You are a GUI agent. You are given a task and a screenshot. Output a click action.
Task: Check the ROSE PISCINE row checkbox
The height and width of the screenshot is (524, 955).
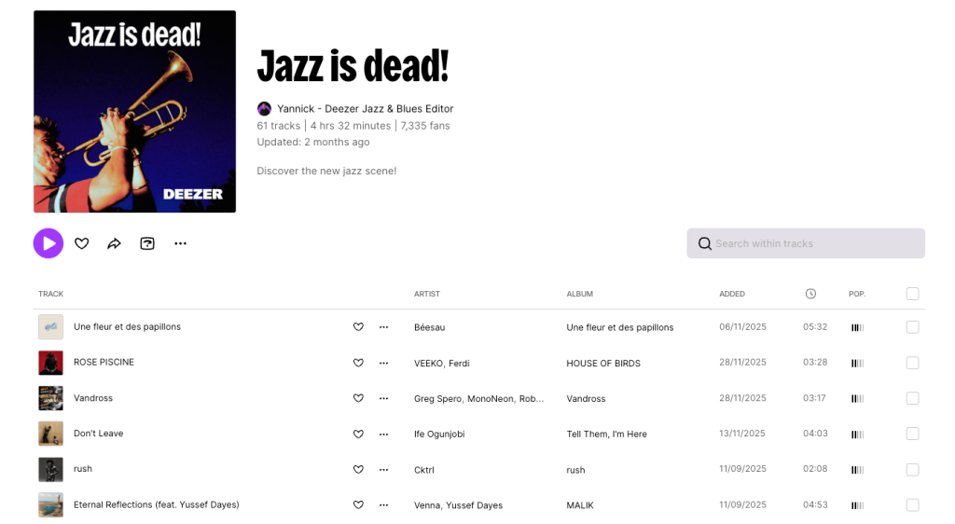[x=912, y=363]
